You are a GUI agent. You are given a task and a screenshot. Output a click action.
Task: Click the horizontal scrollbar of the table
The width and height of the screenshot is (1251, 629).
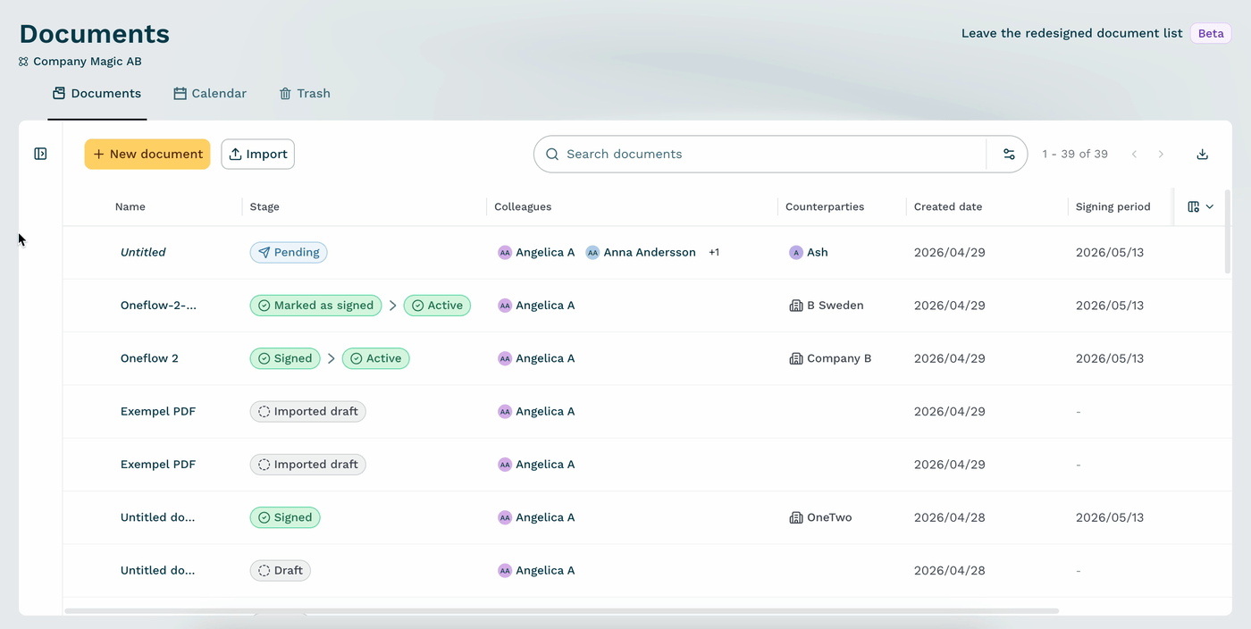(562, 611)
